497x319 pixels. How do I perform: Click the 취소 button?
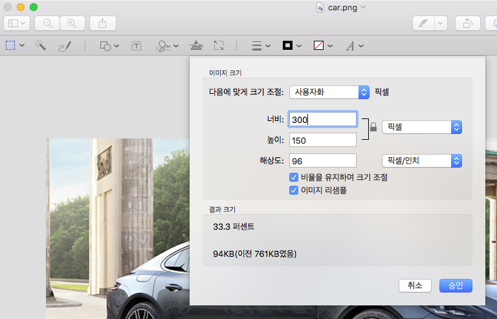click(x=415, y=285)
